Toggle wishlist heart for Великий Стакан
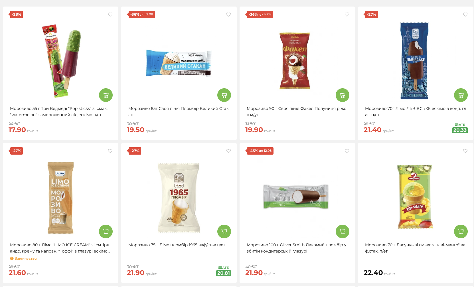474x287 pixels. 228,15
